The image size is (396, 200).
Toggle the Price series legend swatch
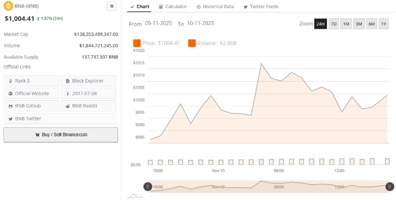tap(137, 43)
